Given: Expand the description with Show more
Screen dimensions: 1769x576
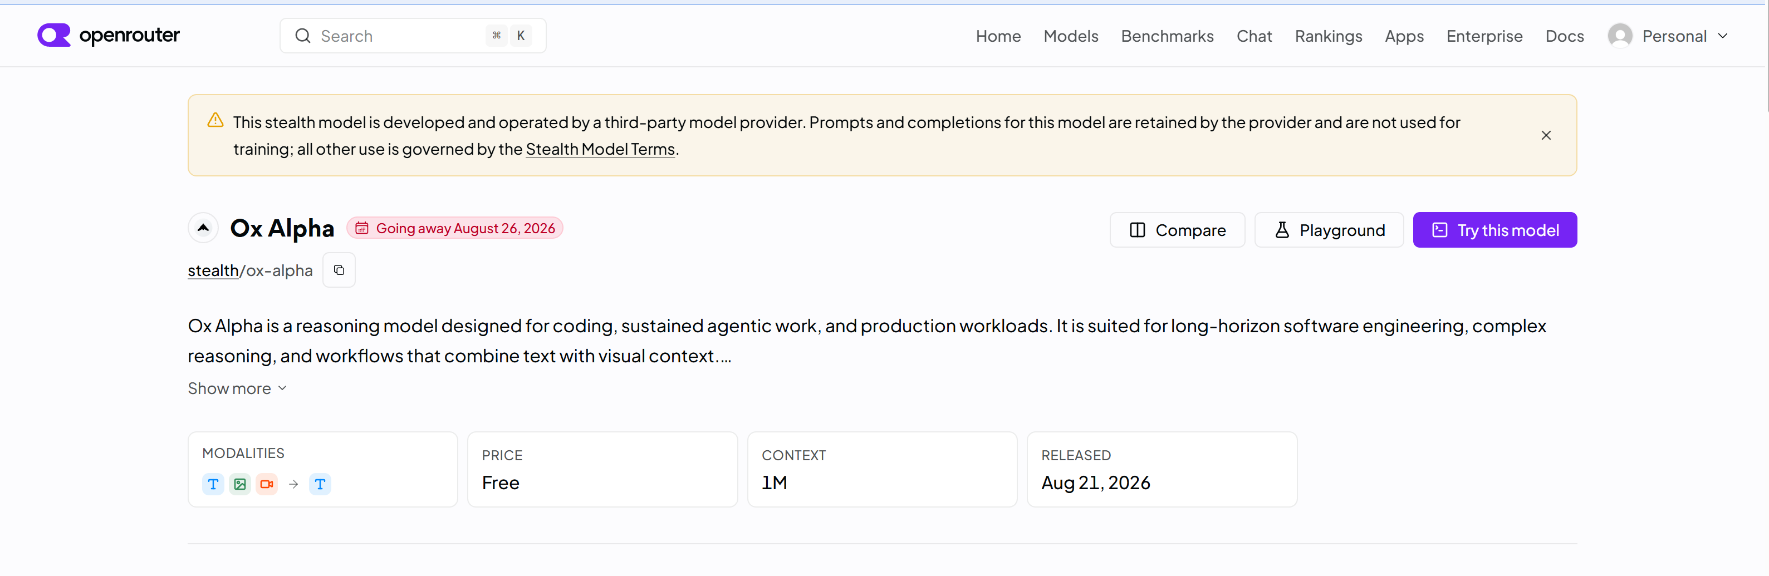Looking at the screenshot, I should (237, 388).
